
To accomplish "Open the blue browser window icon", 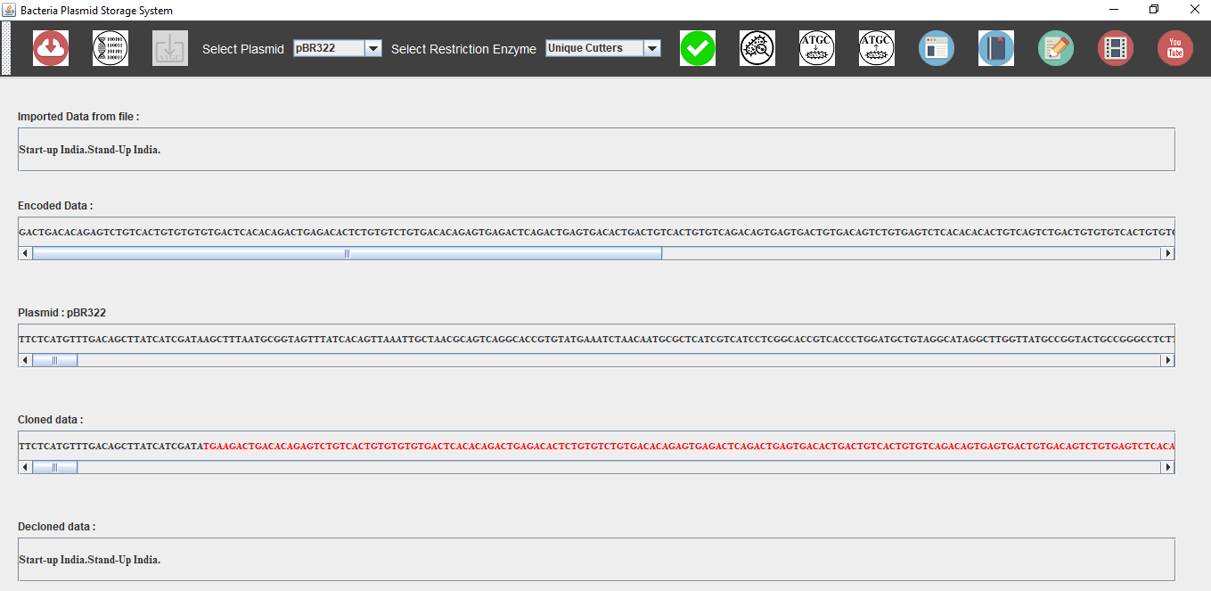I will (x=937, y=48).
